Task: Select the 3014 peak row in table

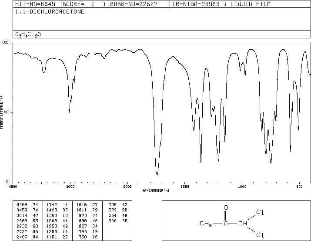Action: point(27,215)
